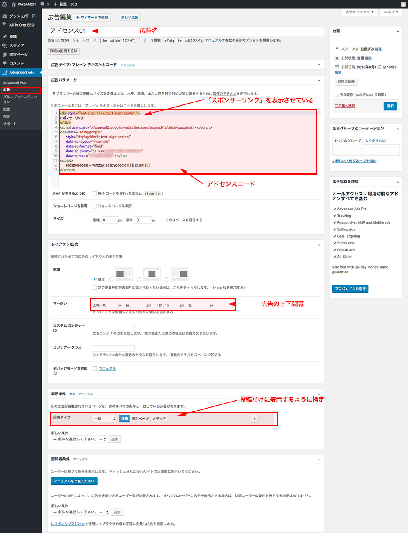Click the カスタムコンテナー ID input field
408x533 pixels.
(x=114, y=327)
